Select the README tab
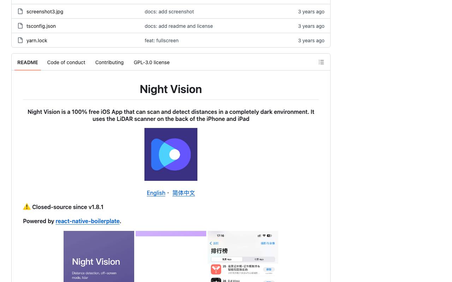The height and width of the screenshot is (282, 452). click(28, 62)
